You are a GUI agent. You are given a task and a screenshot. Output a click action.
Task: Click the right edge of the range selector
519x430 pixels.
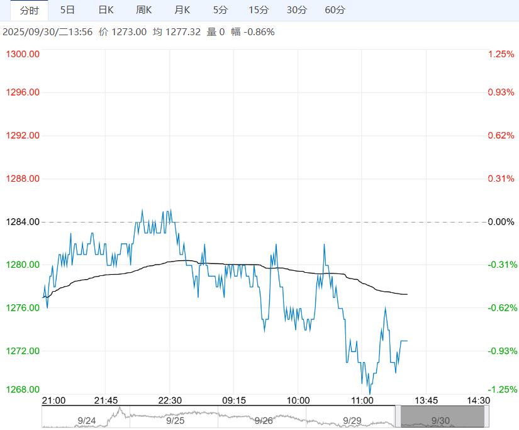pos(486,416)
